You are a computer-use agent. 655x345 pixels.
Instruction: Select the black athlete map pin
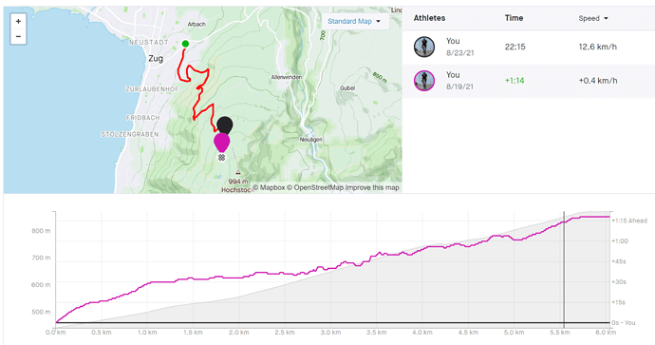(x=225, y=125)
